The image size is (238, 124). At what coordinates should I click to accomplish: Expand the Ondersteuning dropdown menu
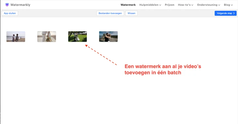pyautogui.click(x=209, y=5)
